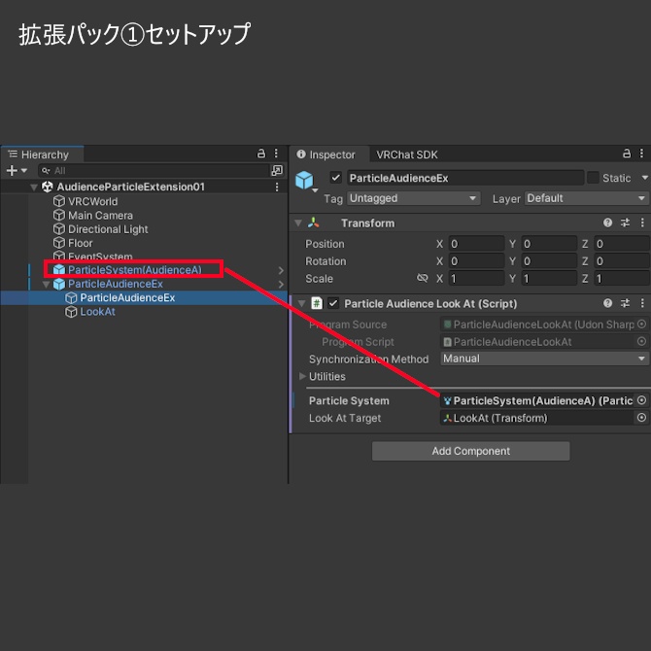Click the Add Component button
Screen dimensions: 651x651
471,451
